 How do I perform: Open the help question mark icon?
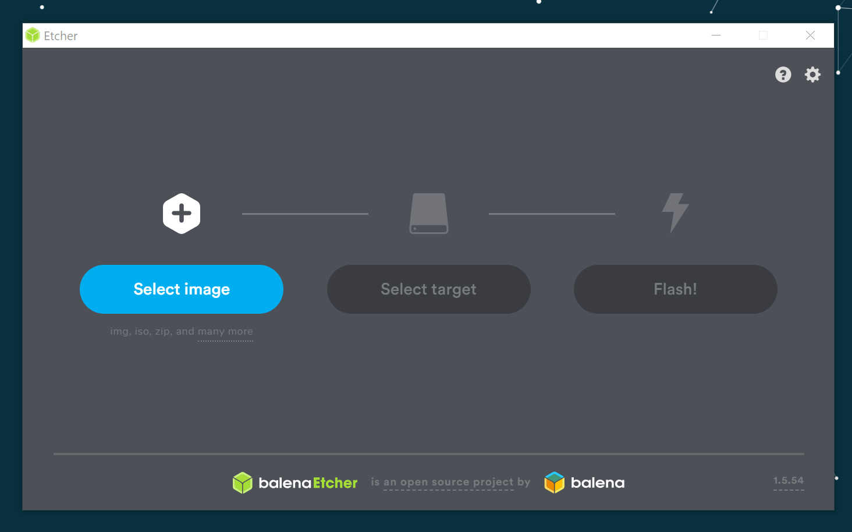(783, 75)
